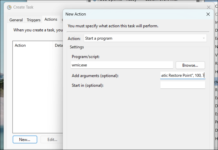The height and width of the screenshot is (150, 218).
Task: Click the partially visible Details column header
Action: coord(58,45)
